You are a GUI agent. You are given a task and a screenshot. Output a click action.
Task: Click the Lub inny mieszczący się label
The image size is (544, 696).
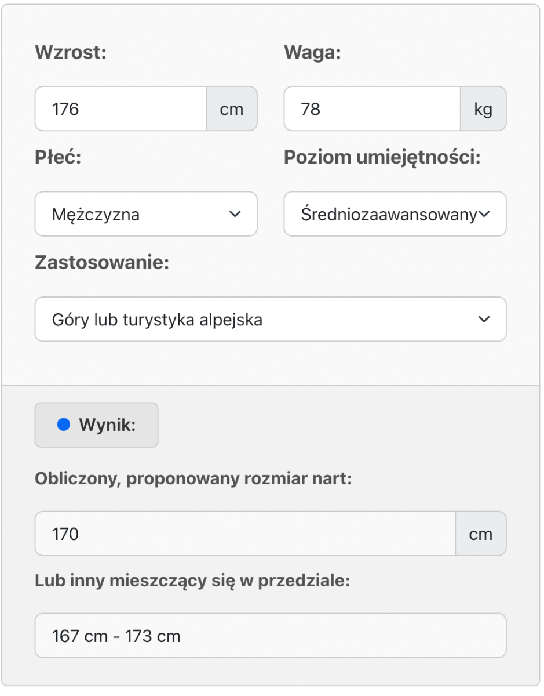coord(192,581)
